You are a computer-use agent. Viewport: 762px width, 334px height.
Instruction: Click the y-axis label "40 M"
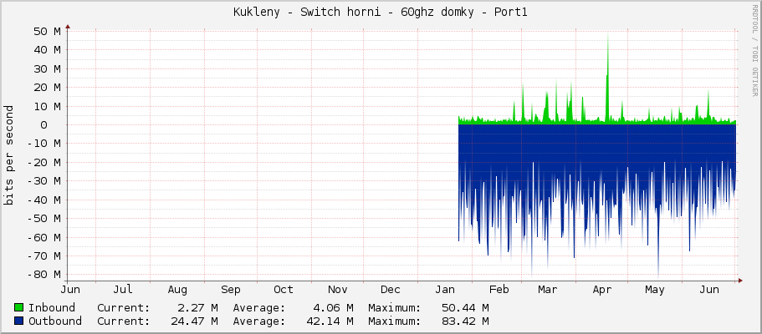(x=47, y=50)
